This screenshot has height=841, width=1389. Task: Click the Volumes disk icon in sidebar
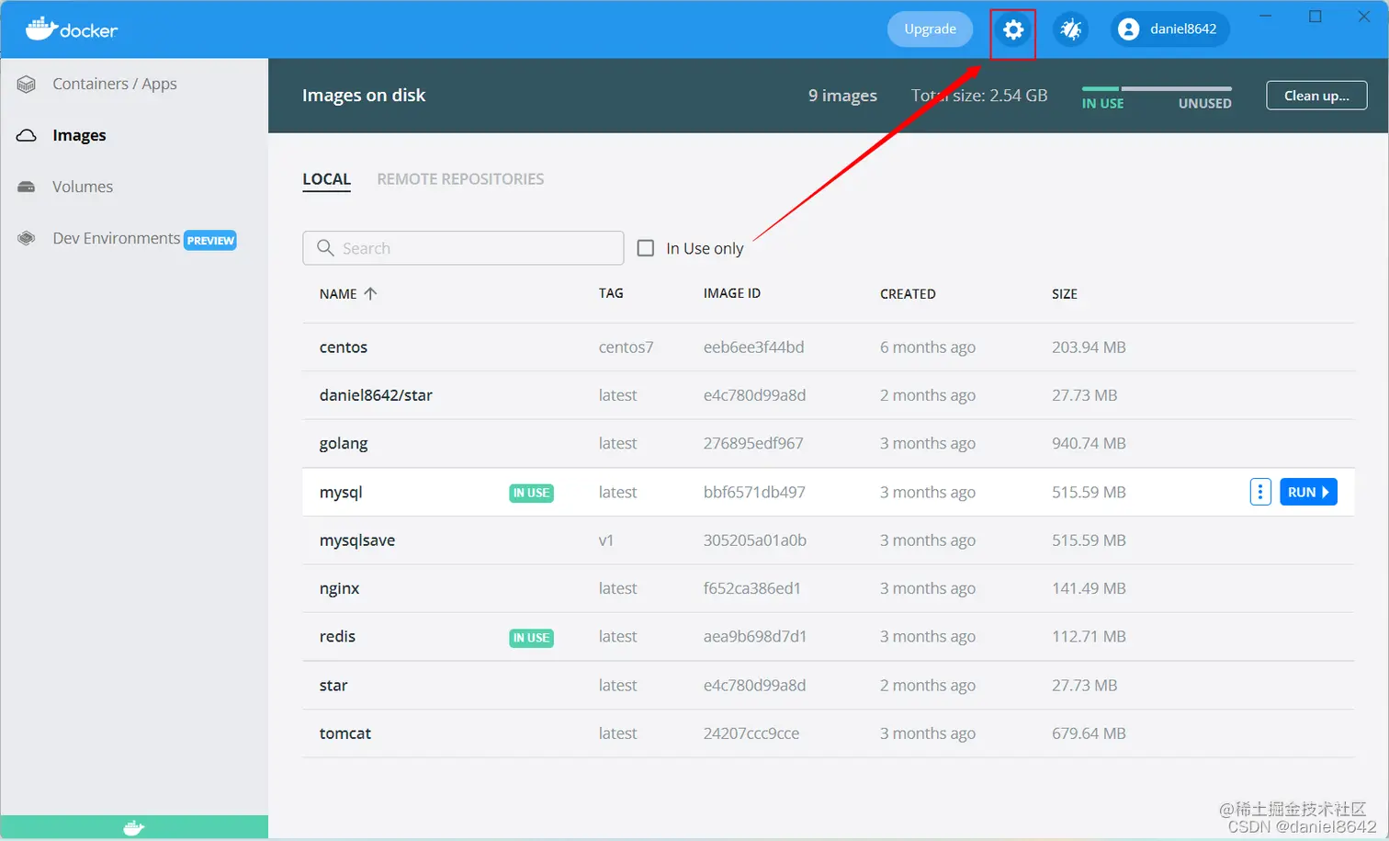coord(27,188)
